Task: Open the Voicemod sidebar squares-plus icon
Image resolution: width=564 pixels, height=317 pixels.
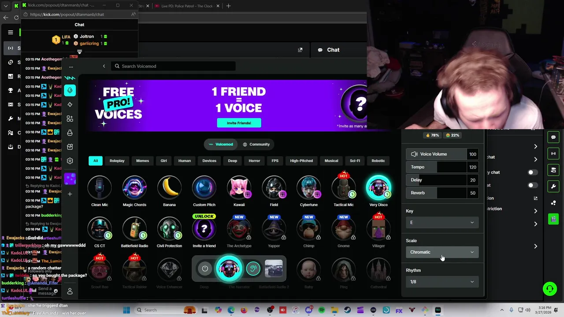Action: coord(70,118)
